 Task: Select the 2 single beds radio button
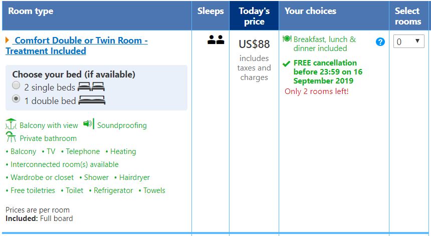[16, 86]
